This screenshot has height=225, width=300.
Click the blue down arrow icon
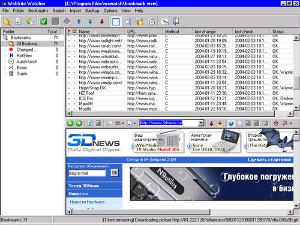(x=90, y=22)
